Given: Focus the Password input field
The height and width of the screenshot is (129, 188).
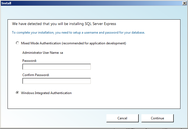Looking at the screenshot, I should coord(57,67).
